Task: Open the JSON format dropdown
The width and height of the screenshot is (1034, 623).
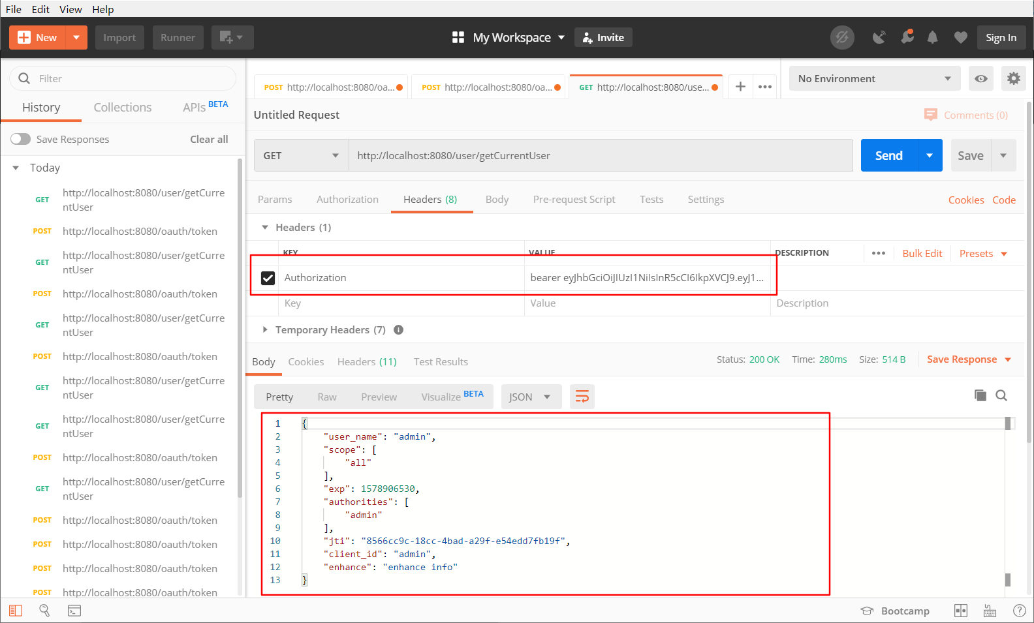Action: click(x=530, y=397)
